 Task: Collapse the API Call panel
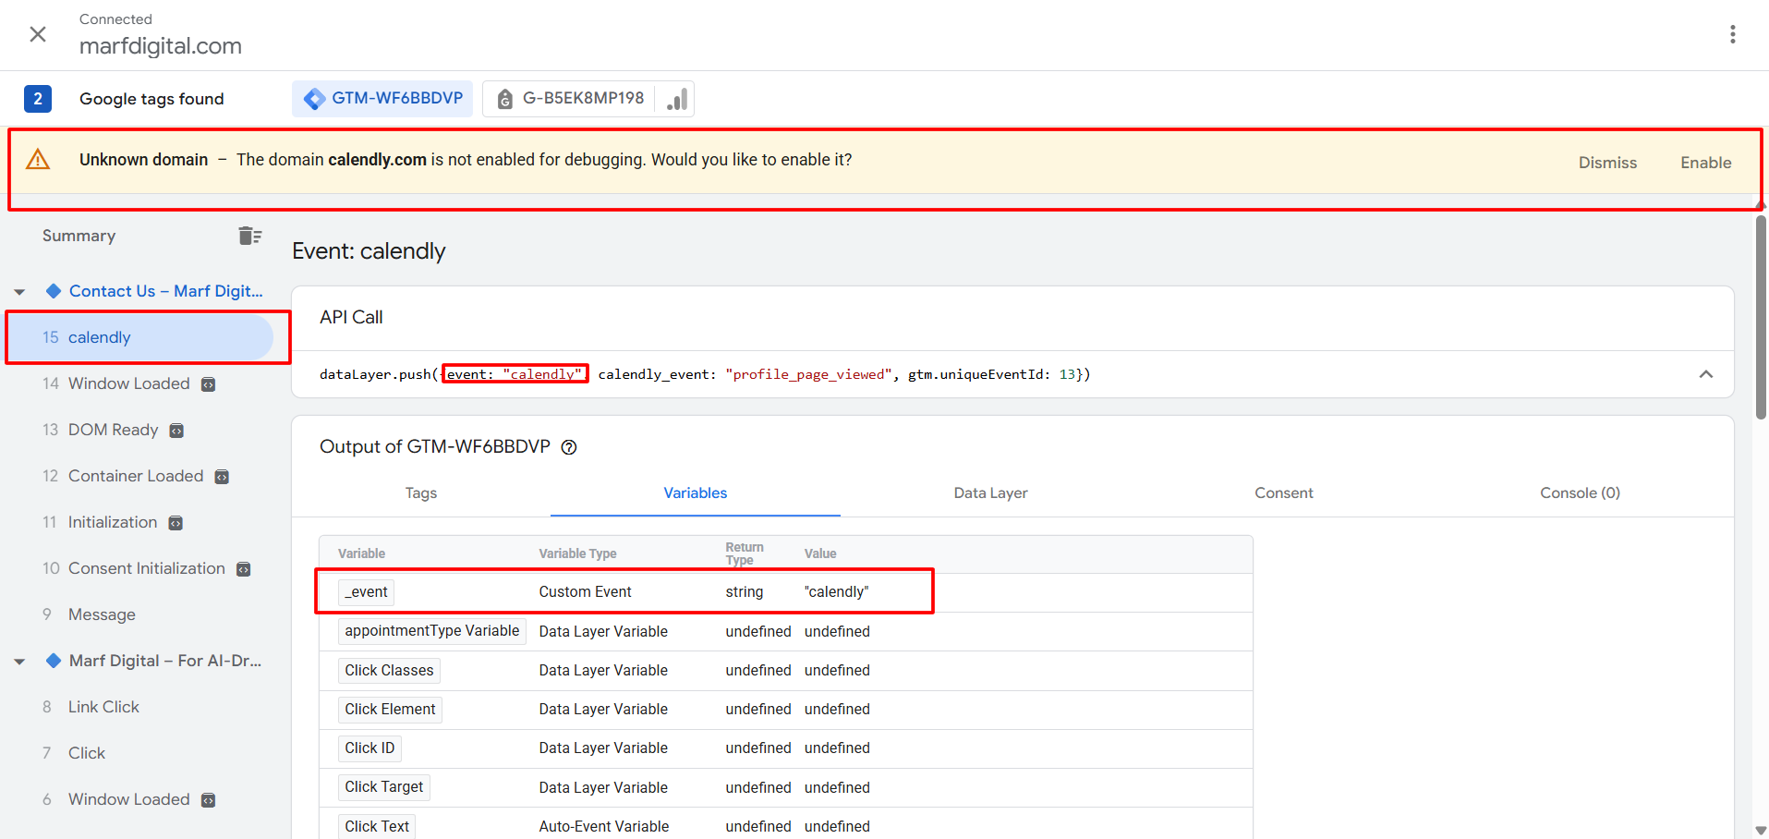1706,374
